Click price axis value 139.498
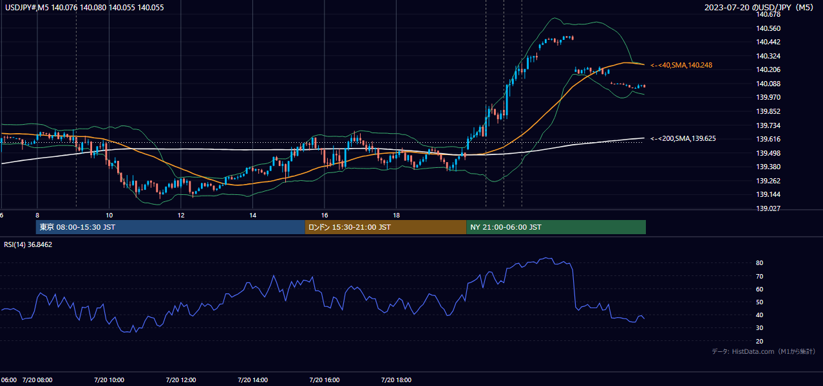The height and width of the screenshot is (386, 823). click(769, 153)
